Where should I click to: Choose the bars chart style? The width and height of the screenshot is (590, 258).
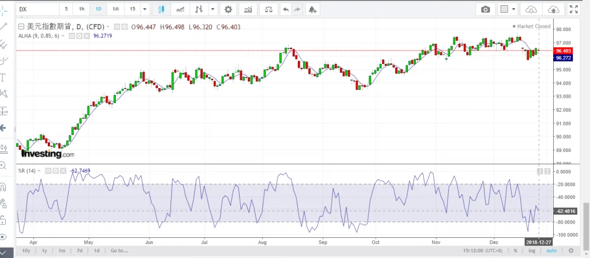click(x=199, y=9)
